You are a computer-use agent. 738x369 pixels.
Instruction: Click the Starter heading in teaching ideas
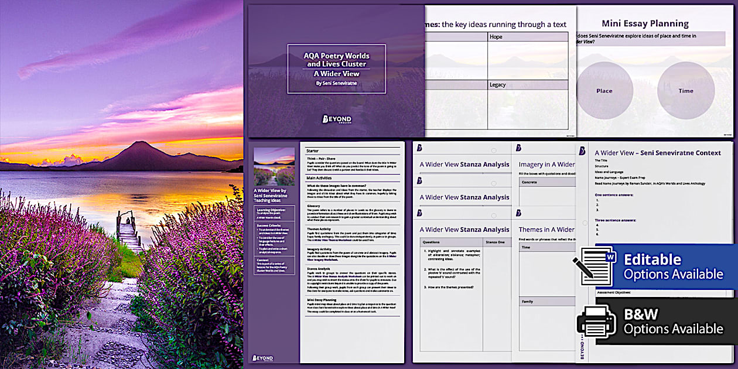[x=313, y=151]
